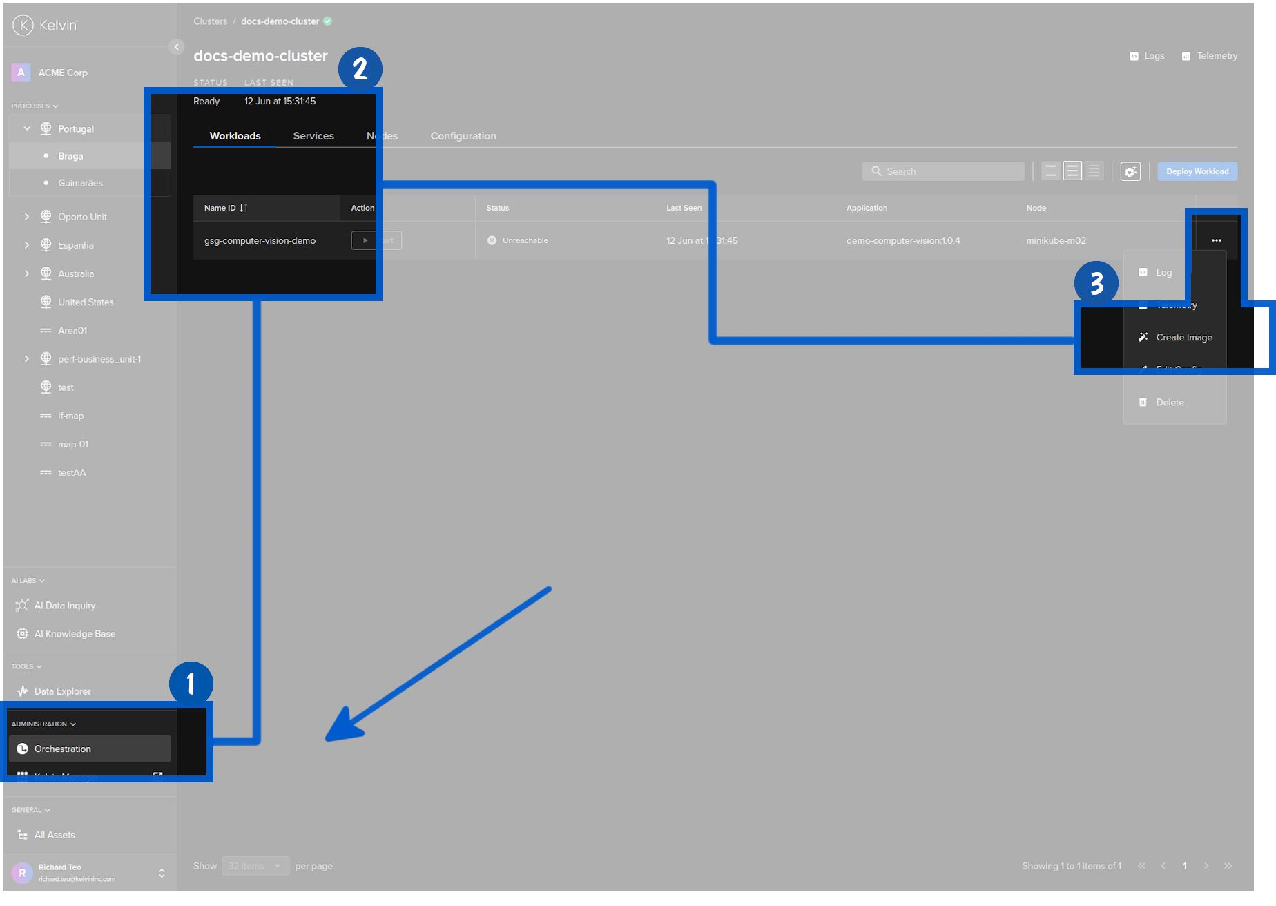The width and height of the screenshot is (1276, 906).
Task: Open the Data Explorer tool
Action: pos(62,691)
